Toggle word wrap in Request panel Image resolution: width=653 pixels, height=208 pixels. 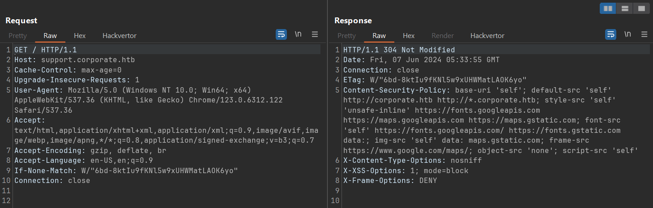pos(281,34)
